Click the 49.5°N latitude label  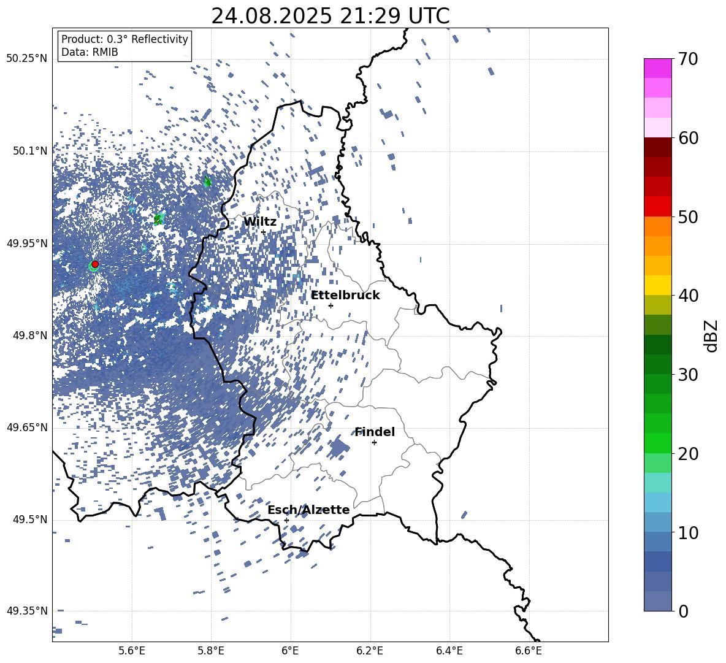click(x=30, y=519)
